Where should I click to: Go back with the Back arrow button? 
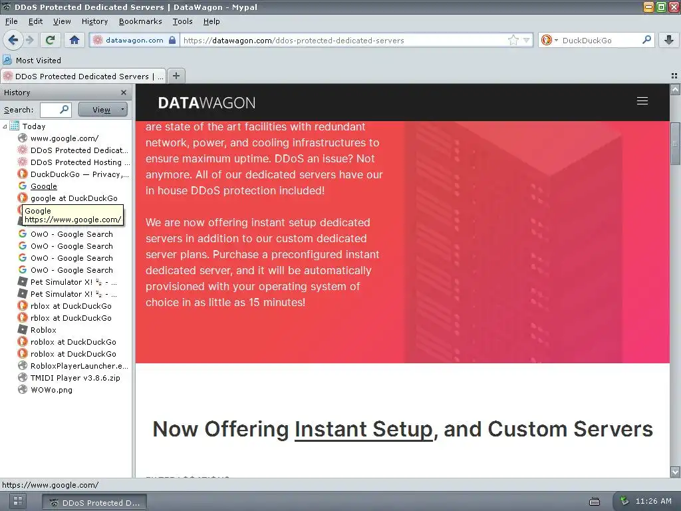13,40
